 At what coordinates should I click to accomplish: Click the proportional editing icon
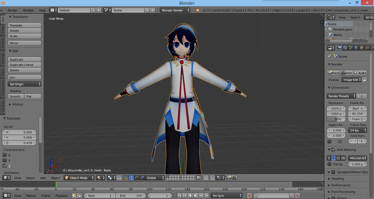pyautogui.click(x=206, y=178)
